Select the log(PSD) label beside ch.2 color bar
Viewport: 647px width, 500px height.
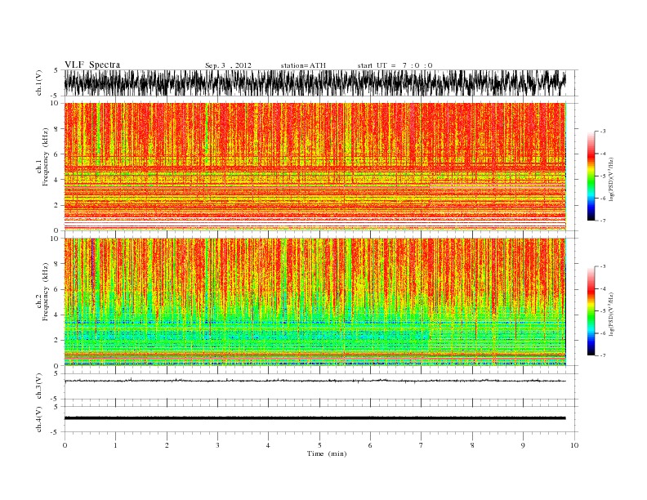(611, 314)
